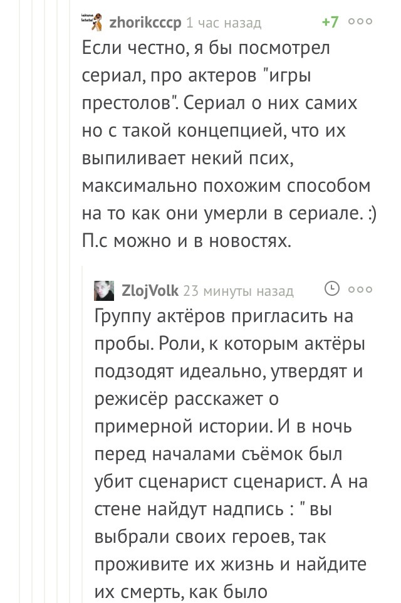Click the '1 час назад' timestamp
401x603 pixels.
[x=224, y=23]
